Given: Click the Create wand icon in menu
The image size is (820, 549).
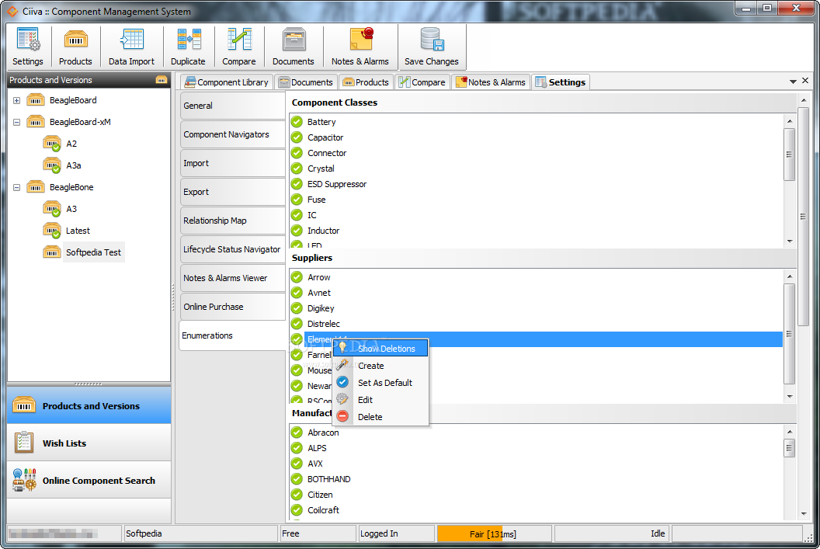Looking at the screenshot, I should (x=342, y=365).
